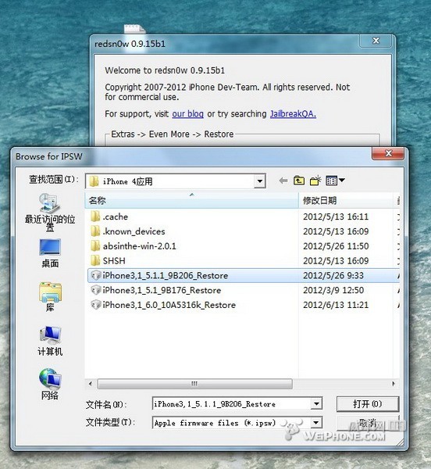Image resolution: width=431 pixels, height=469 pixels.
Task: Expand the file name (文件名) dropdown arrow
Action: 316,404
